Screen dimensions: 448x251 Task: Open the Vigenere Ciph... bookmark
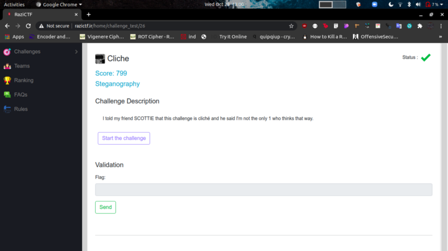(102, 37)
